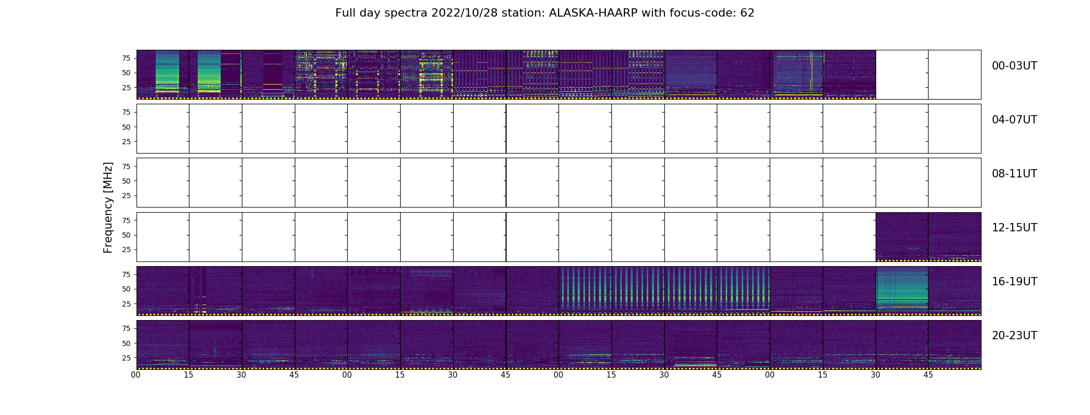
Task: Click the rightmost '45' x-axis tick label
Action: [928, 375]
